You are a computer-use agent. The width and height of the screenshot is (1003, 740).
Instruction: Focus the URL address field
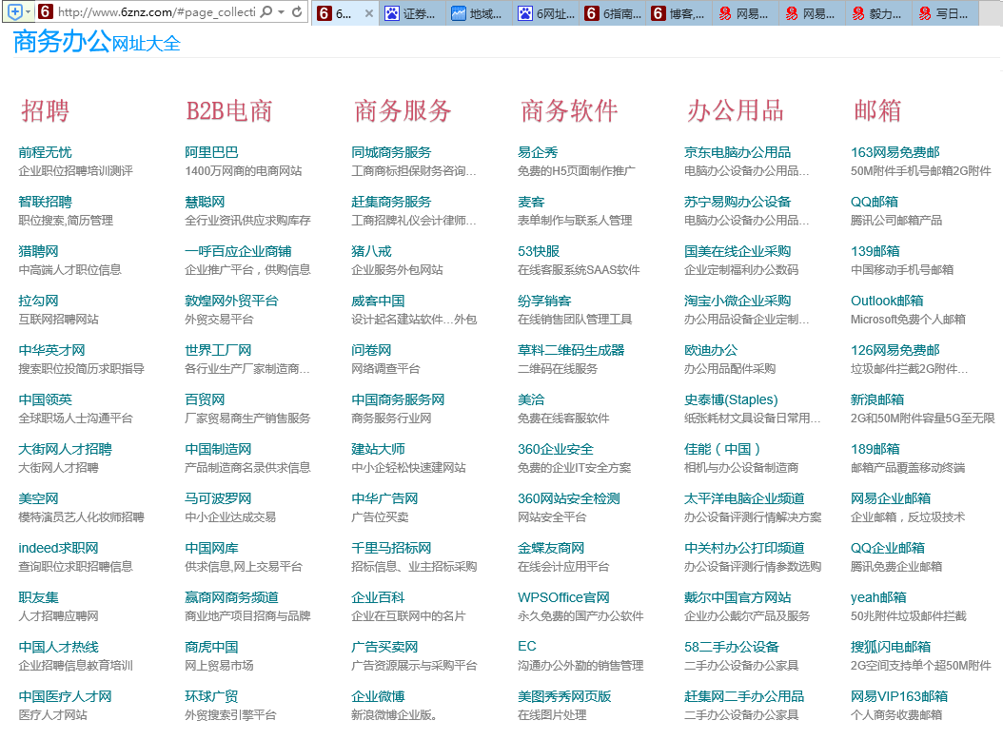pyautogui.click(x=157, y=11)
